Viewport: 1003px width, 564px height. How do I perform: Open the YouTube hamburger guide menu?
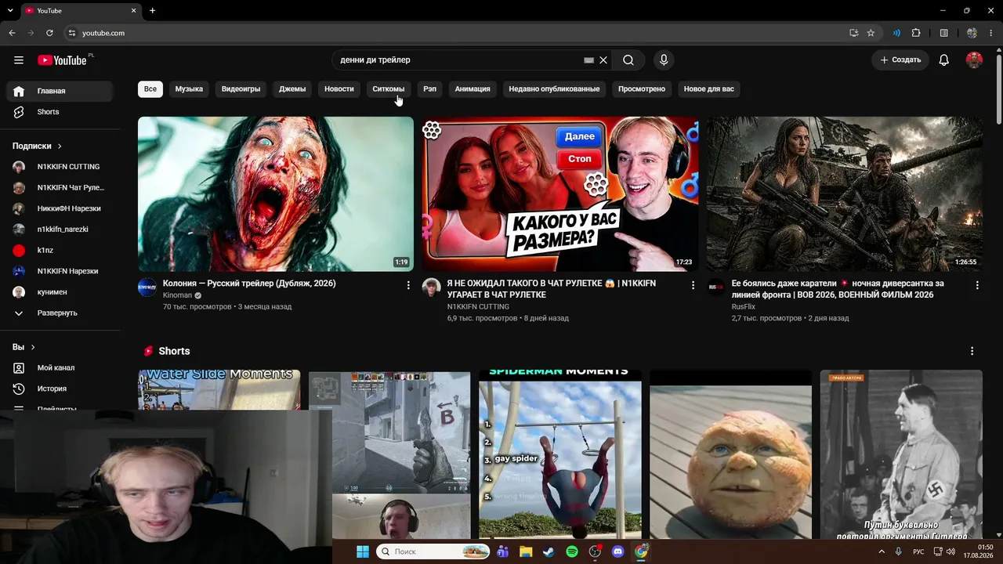tap(19, 60)
